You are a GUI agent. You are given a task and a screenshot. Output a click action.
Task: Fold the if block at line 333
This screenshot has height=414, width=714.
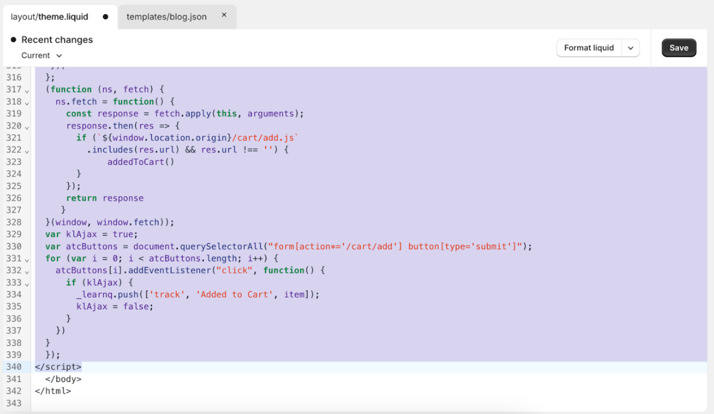coord(27,284)
